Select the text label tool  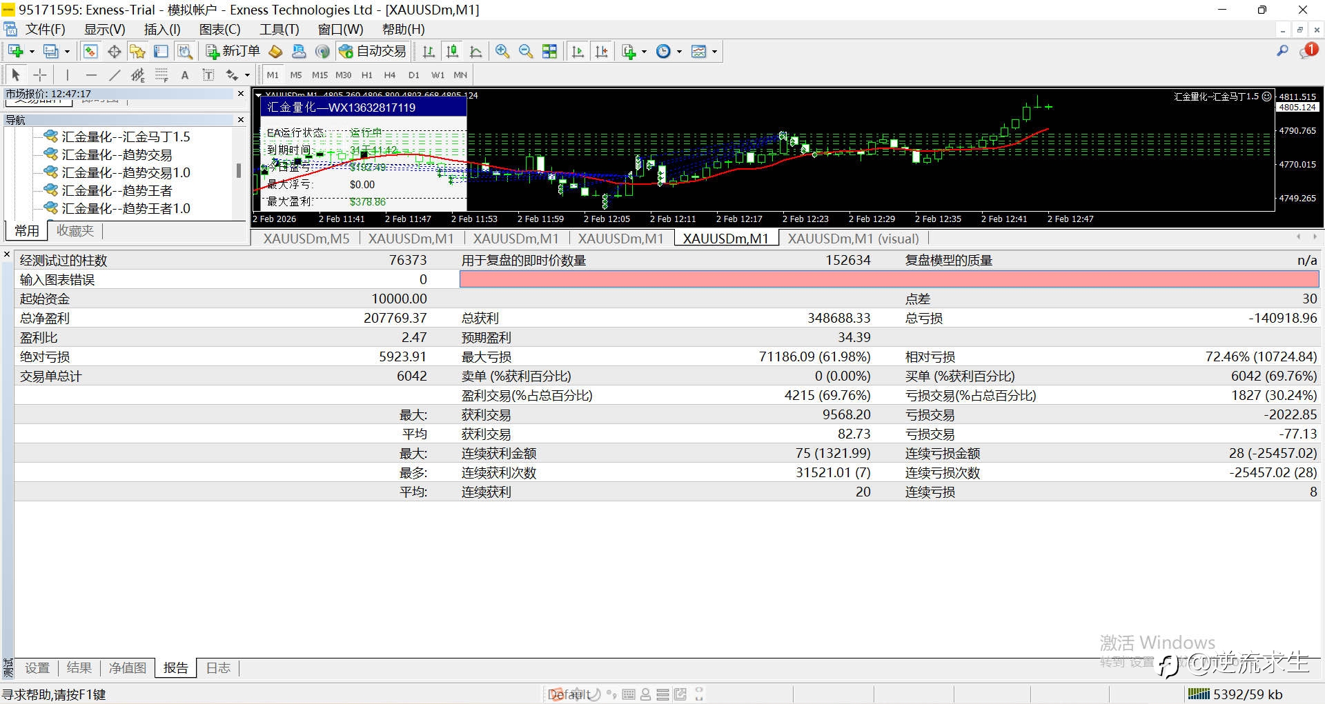click(184, 75)
